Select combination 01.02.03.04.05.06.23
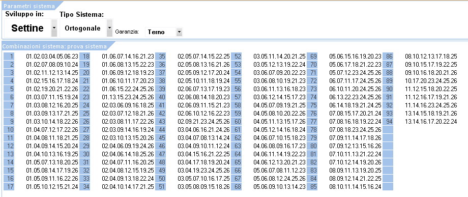The width and height of the screenshot is (468, 197). [52, 57]
